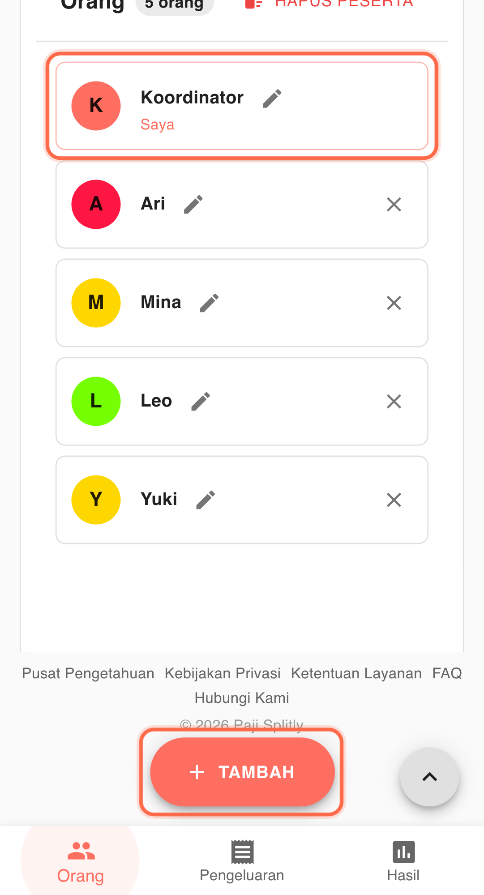Click the yellow Y avatar for Yuki

[96, 500]
